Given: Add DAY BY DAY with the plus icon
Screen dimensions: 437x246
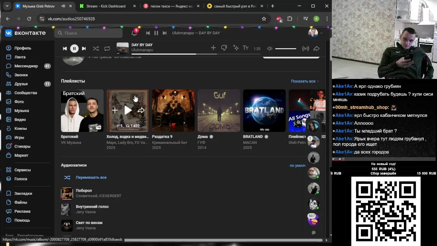Looking at the screenshot, I should click(x=213, y=48).
